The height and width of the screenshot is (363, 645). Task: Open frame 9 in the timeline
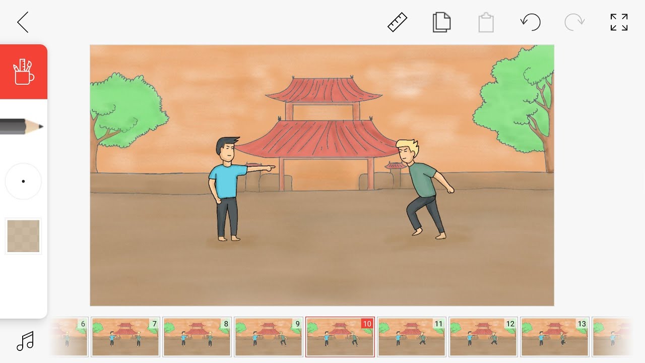[269, 337]
